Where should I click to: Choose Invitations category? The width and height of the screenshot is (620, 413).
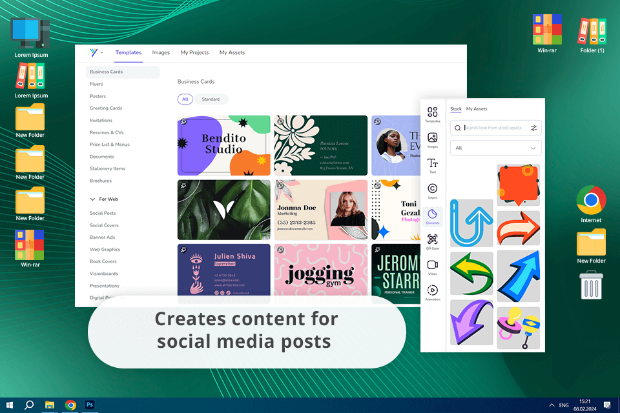tap(101, 121)
